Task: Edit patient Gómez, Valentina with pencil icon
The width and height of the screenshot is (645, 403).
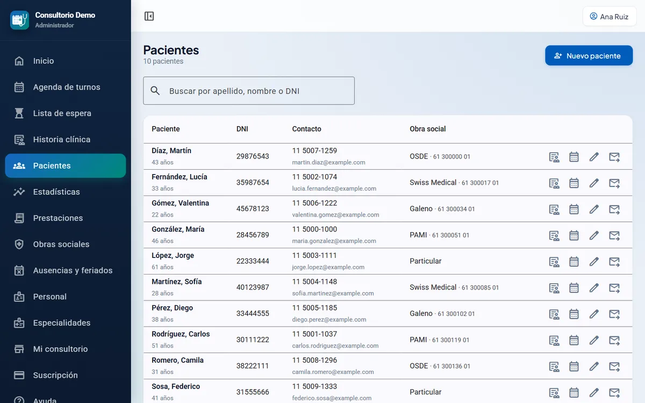Action: (594, 209)
